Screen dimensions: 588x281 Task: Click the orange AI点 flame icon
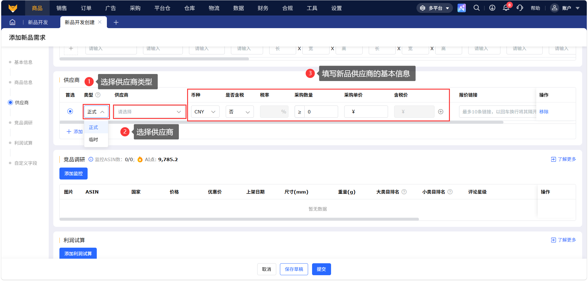140,159
